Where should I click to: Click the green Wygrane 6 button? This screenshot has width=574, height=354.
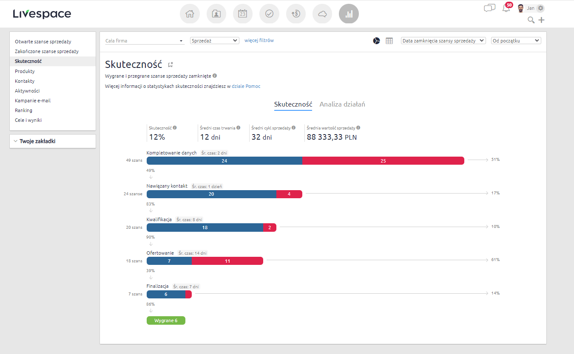166,320
